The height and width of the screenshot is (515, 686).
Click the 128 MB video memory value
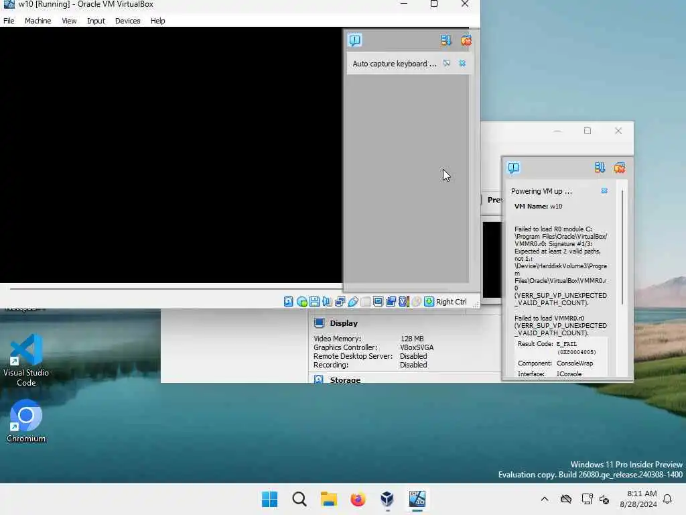coord(412,339)
